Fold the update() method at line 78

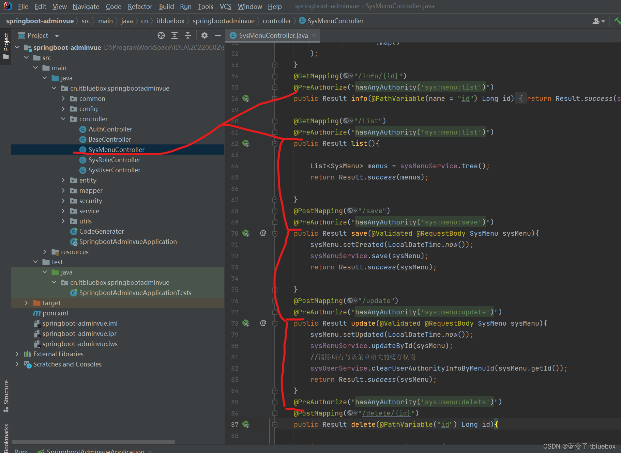pyautogui.click(x=275, y=323)
